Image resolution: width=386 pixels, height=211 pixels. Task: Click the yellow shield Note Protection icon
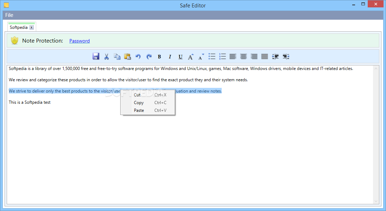pos(14,40)
